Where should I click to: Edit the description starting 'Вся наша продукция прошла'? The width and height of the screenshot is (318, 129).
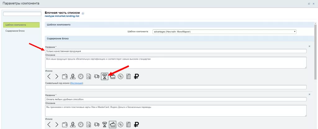pyautogui.click(x=176, y=63)
